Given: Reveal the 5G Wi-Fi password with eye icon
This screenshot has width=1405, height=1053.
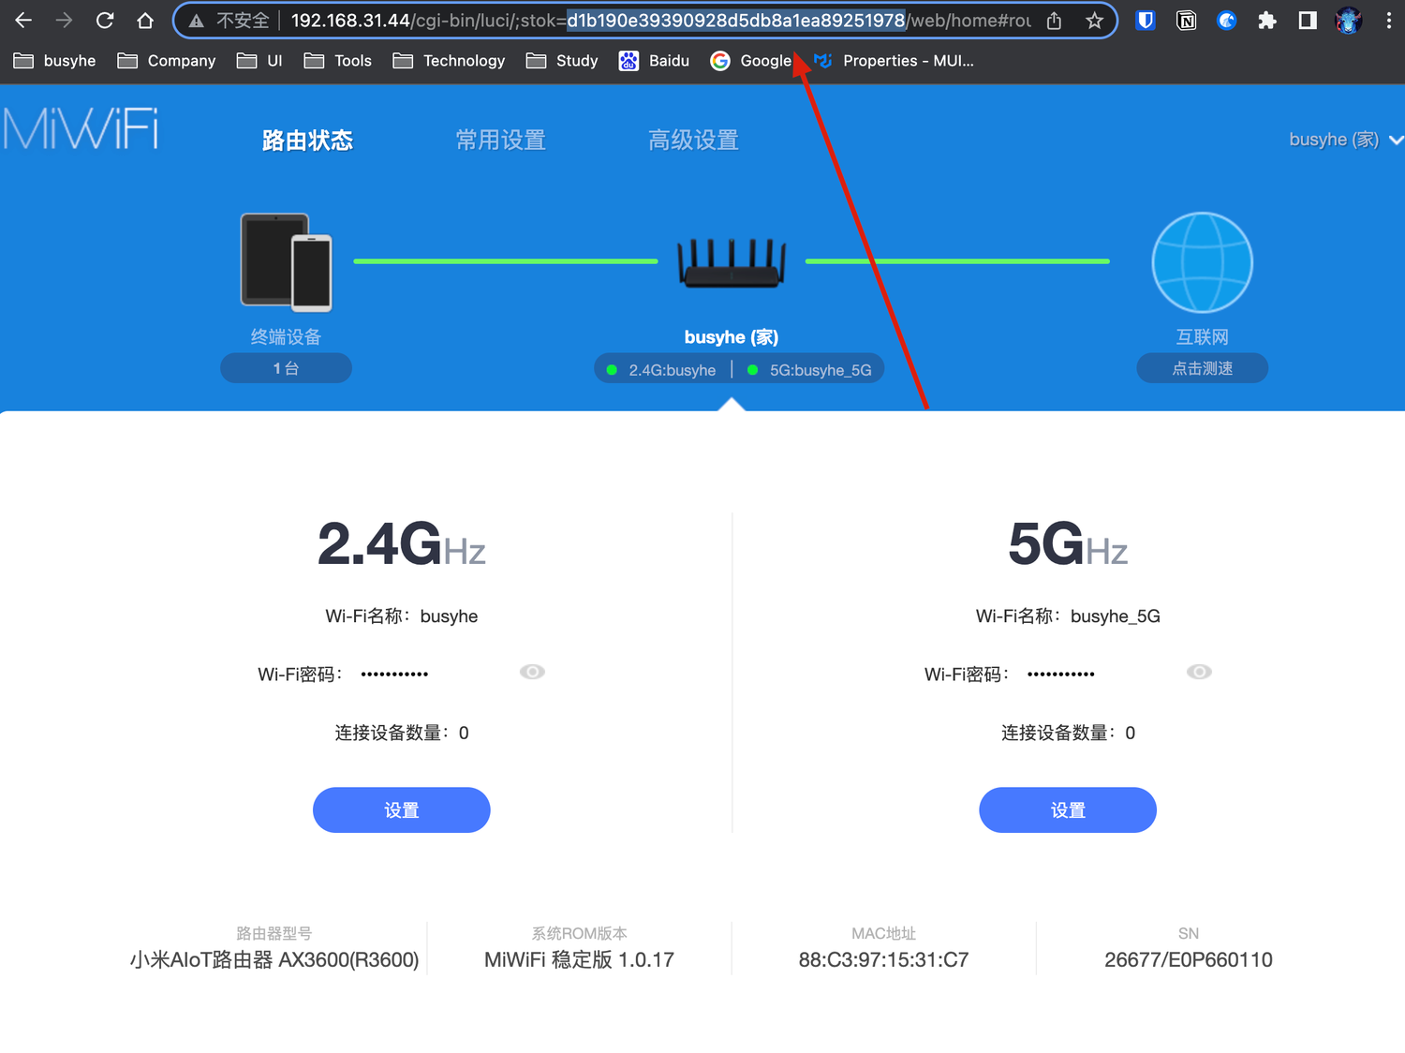Looking at the screenshot, I should (1199, 672).
